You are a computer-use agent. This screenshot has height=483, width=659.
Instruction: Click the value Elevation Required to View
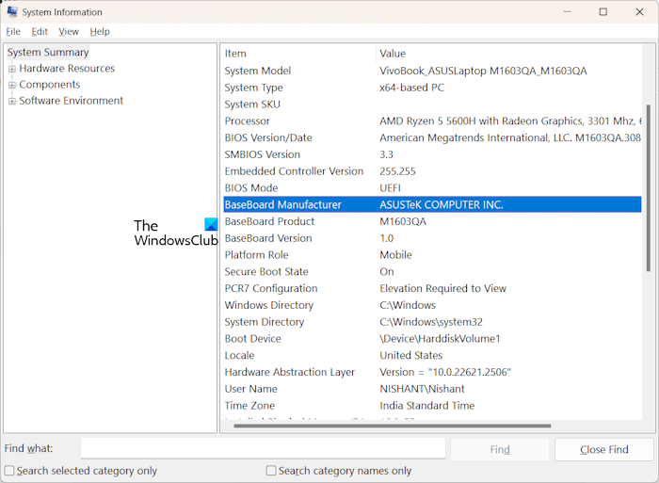443,288
